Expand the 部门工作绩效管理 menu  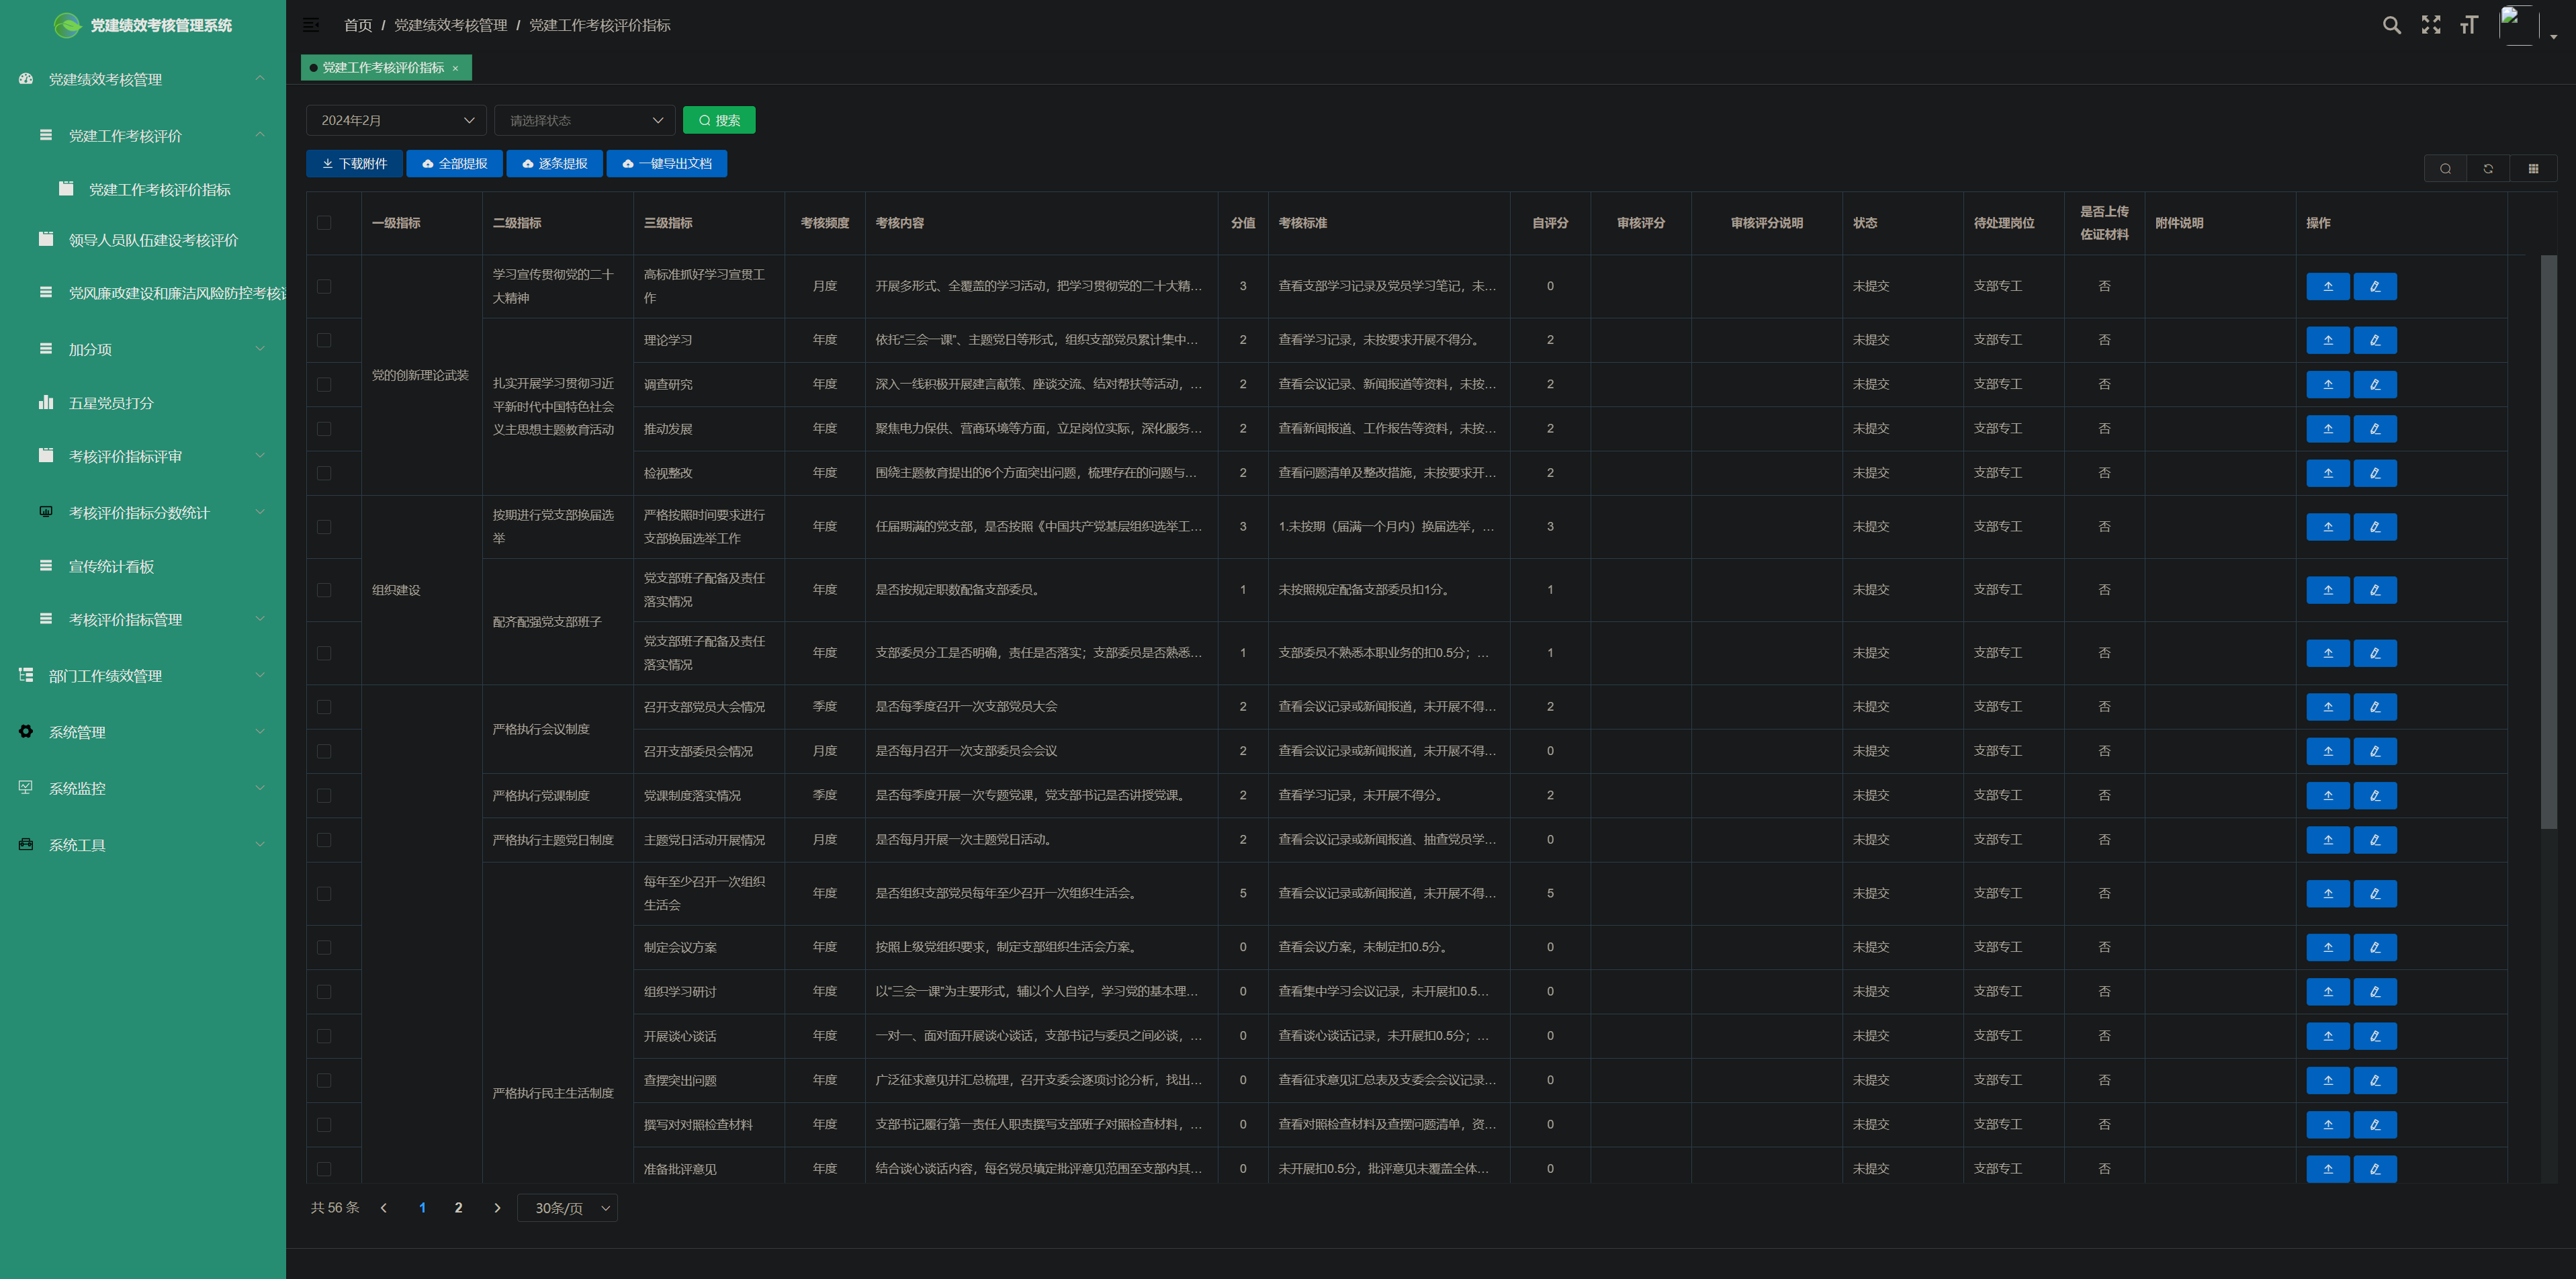point(143,676)
